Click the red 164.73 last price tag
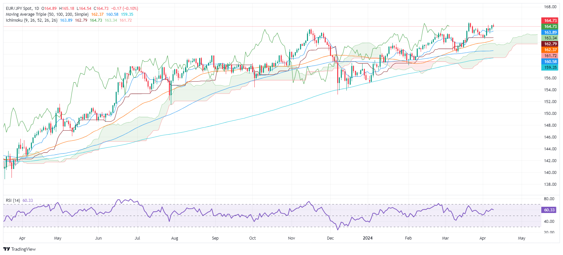The width and height of the screenshot is (563, 255). pyautogui.click(x=550, y=21)
